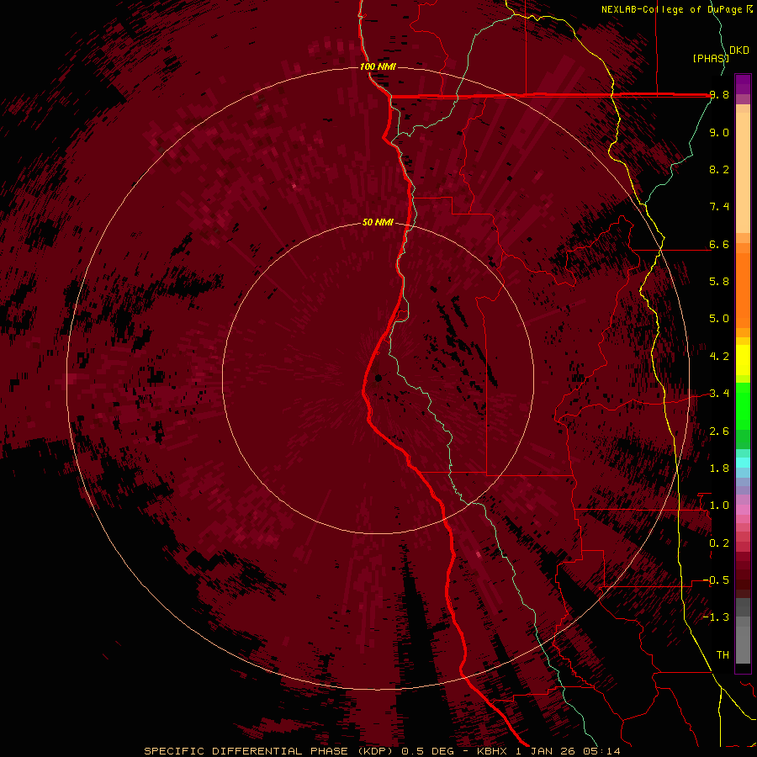Click the "1 JAN 26" date in the caption

pos(546,751)
